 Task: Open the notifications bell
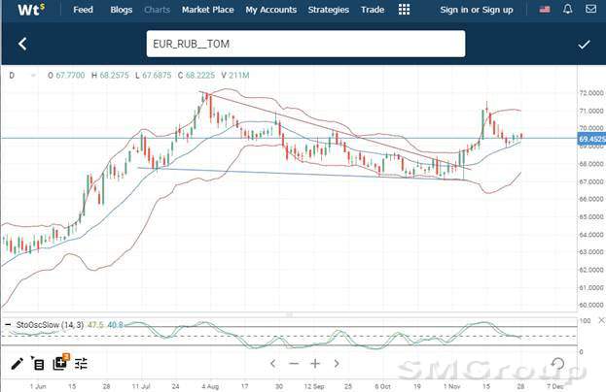(x=568, y=9)
